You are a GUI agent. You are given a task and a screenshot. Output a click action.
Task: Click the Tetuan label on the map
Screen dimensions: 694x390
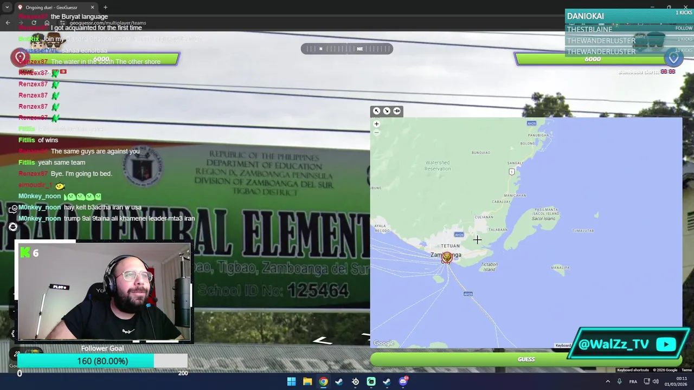450,246
